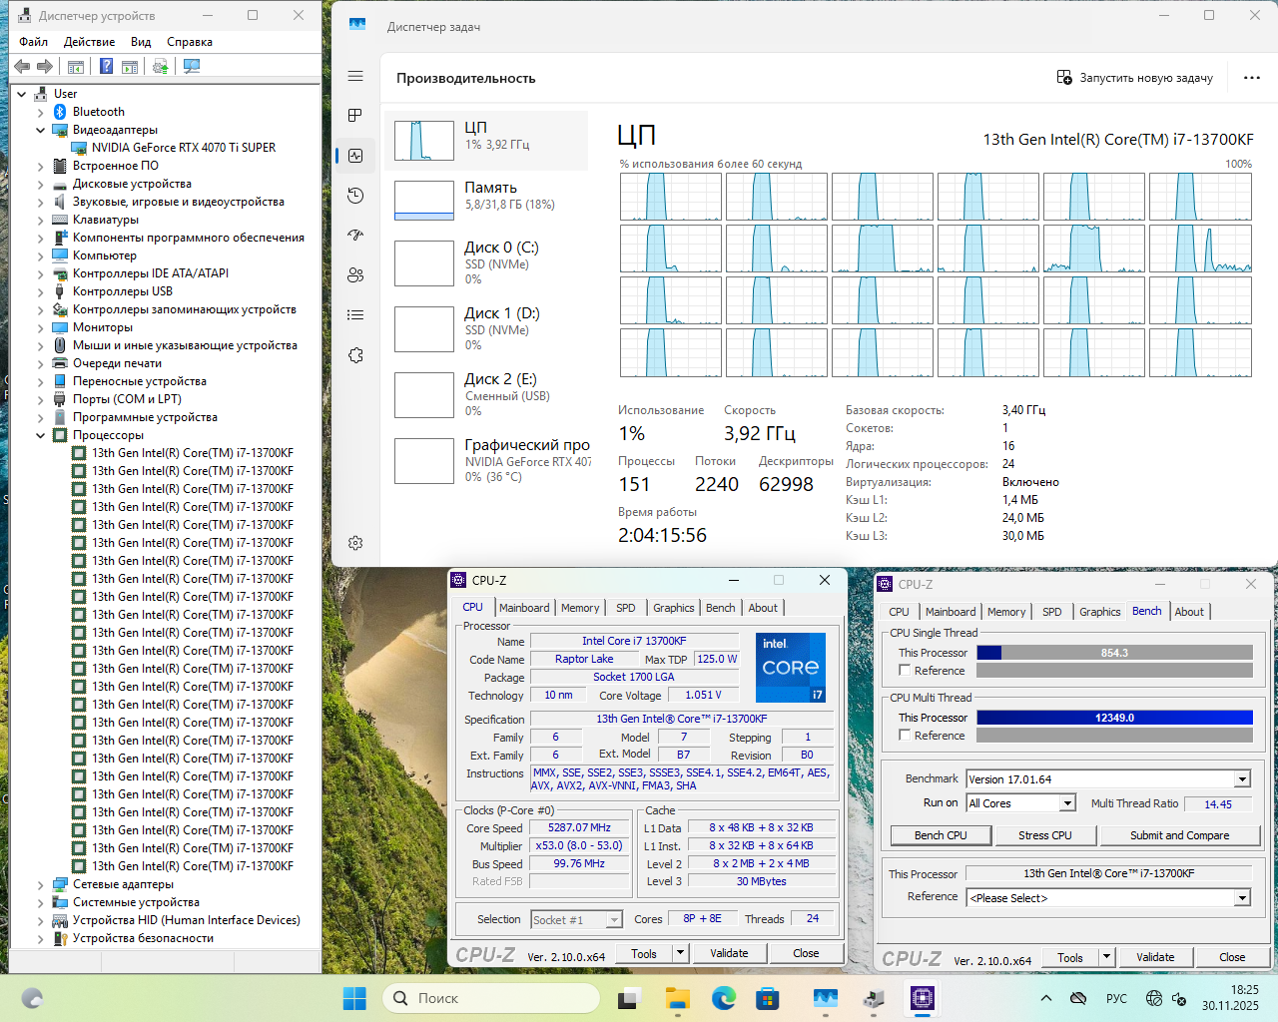Screen dimensions: 1278x1022
Task: Open the Справка menu in Device Manager
Action: click(x=190, y=42)
